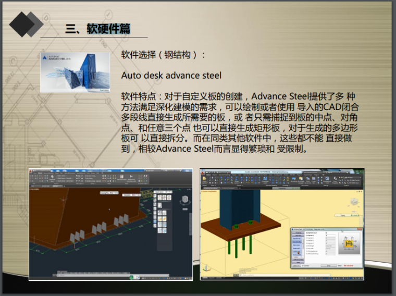
Task: Click the ViewCube in the right screenshot
Action: (354, 202)
